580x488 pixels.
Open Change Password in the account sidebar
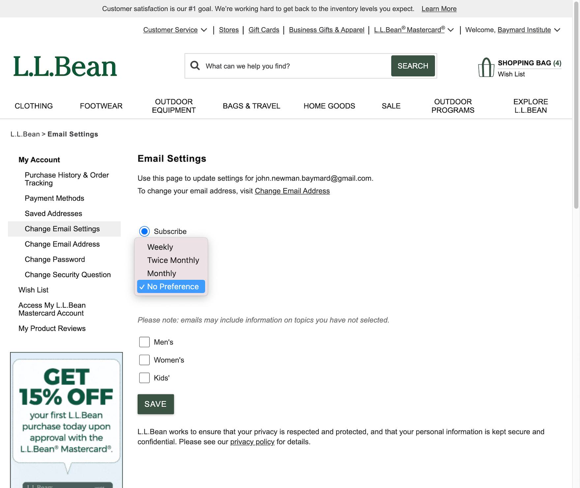[x=55, y=259]
